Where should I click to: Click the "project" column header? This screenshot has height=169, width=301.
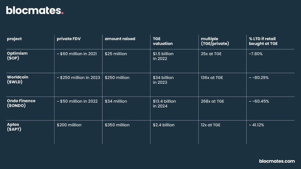(x=14, y=39)
